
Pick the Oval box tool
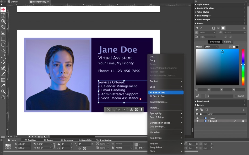[3, 45]
